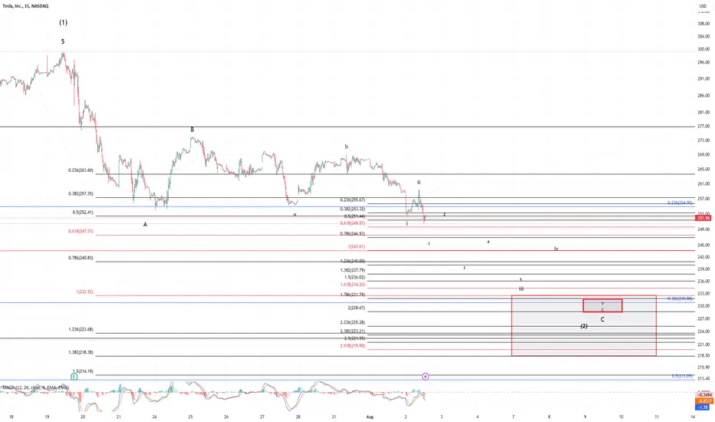Click the green earnings E marker
Screen dimensions: 715x422
coord(74,377)
